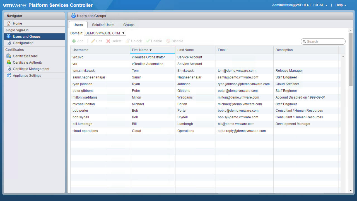Screen dimensions: 357x201
Task: Sort by the First Name column header
Action: [x=152, y=50]
